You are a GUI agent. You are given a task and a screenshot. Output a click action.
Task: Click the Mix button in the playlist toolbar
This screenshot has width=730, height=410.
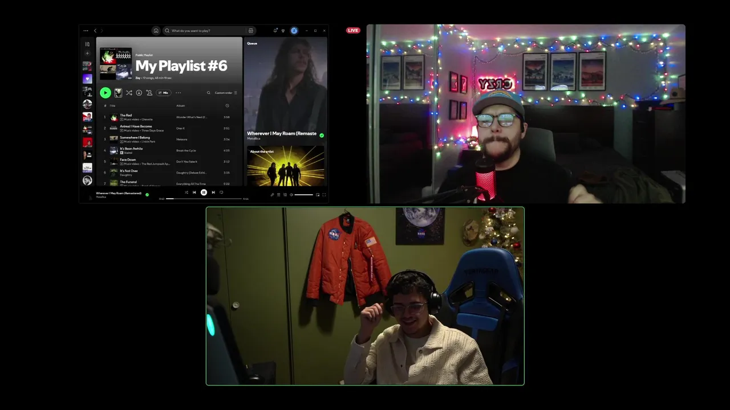click(x=164, y=93)
